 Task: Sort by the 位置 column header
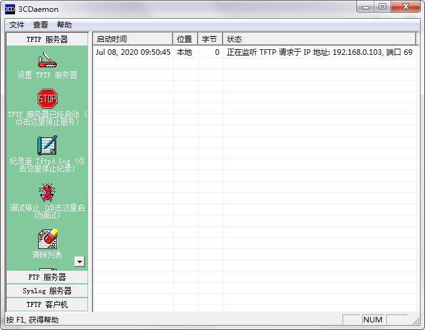pos(185,39)
